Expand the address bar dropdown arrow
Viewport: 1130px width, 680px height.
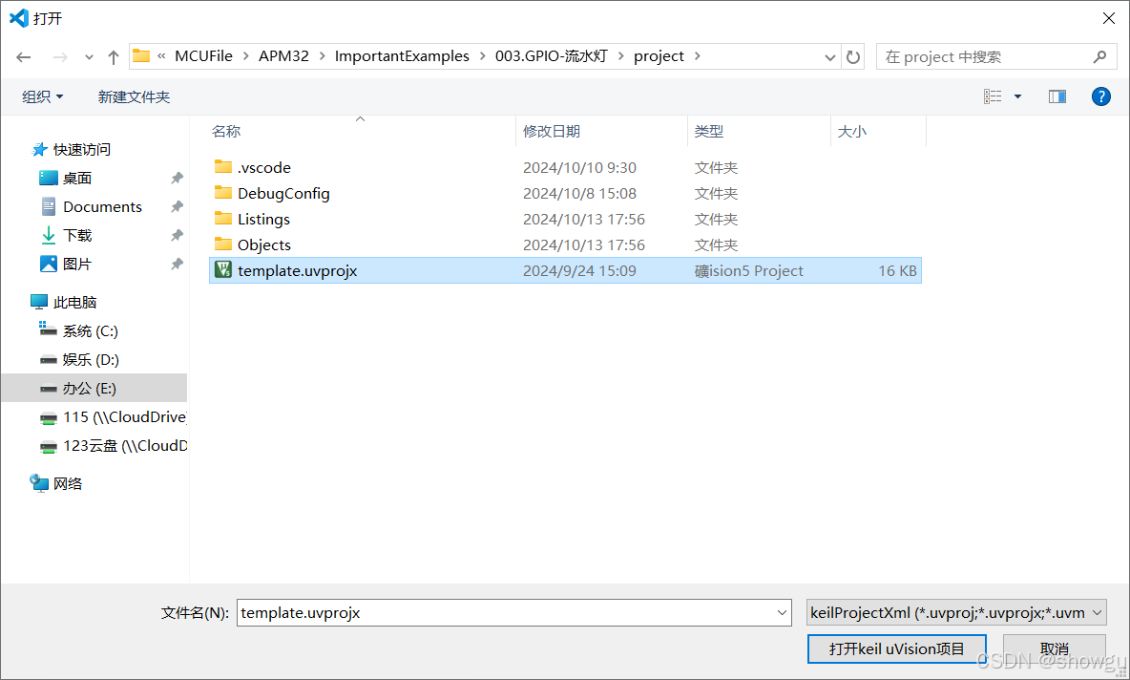(829, 56)
